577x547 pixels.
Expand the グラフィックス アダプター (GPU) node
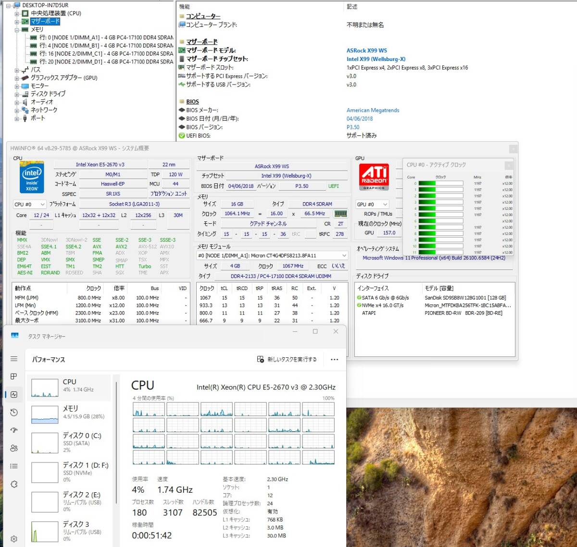click(x=17, y=78)
